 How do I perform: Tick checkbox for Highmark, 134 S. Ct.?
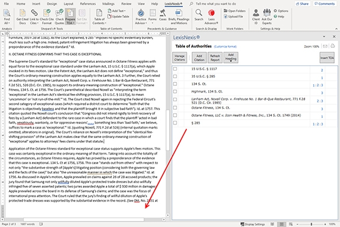coord(175,91)
